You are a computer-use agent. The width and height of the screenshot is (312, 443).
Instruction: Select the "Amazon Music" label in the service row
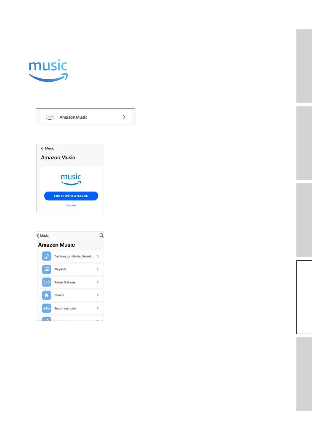[x=73, y=117]
